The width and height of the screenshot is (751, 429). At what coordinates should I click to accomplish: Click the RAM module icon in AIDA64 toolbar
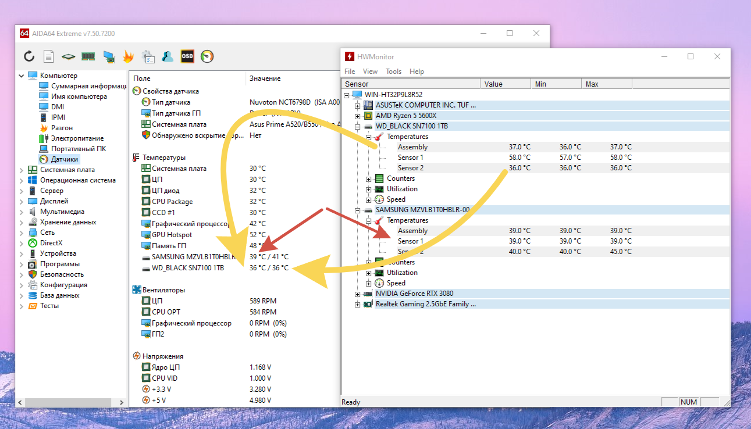pyautogui.click(x=88, y=56)
